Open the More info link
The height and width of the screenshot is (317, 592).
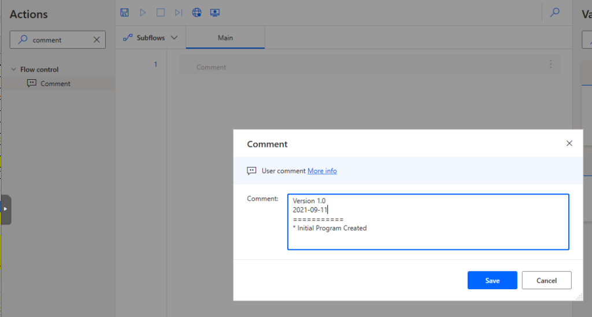click(x=322, y=171)
